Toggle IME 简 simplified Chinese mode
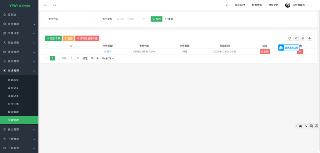This screenshot has width=320, height=153. [x=311, y=126]
